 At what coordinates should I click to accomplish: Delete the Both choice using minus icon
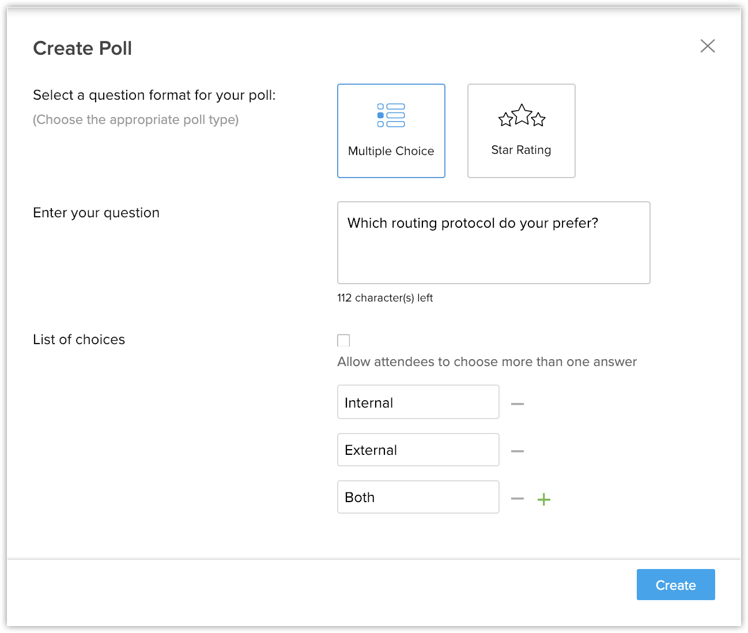(517, 499)
